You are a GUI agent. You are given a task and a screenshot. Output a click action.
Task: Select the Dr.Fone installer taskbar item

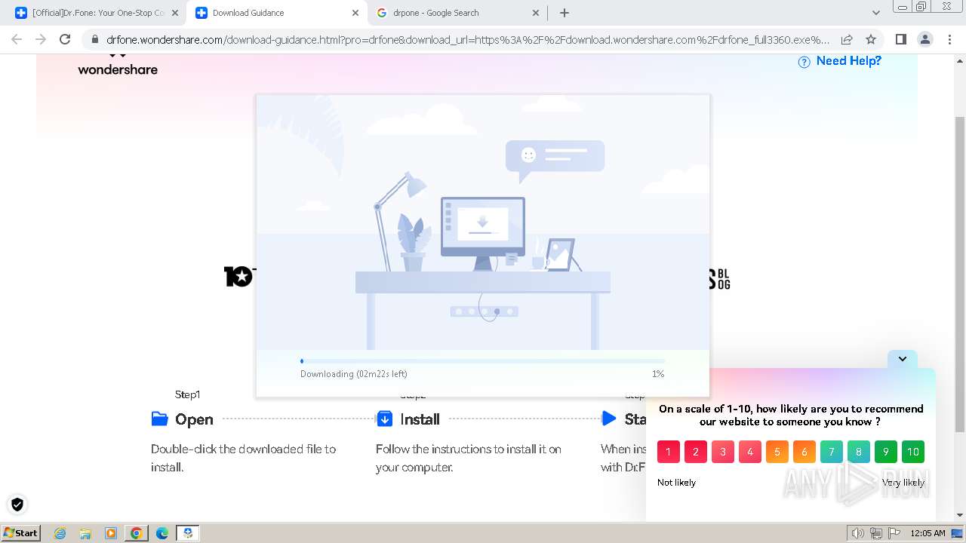pos(188,533)
